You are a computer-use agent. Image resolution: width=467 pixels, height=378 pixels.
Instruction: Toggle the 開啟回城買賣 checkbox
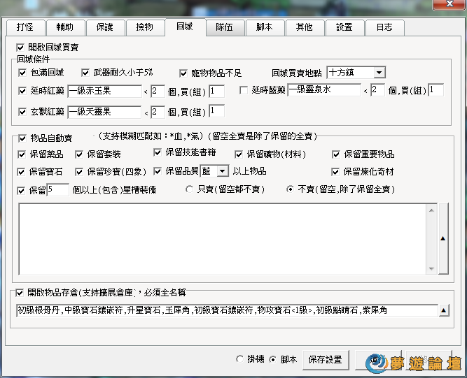[20, 47]
